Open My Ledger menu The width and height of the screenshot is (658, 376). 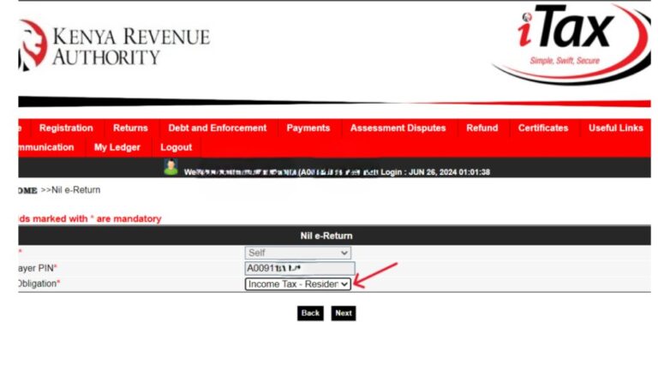[117, 147]
